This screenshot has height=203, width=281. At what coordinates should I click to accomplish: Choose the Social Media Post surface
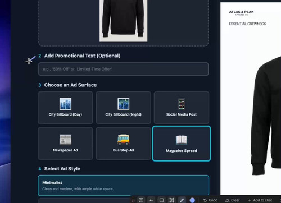click(x=182, y=108)
